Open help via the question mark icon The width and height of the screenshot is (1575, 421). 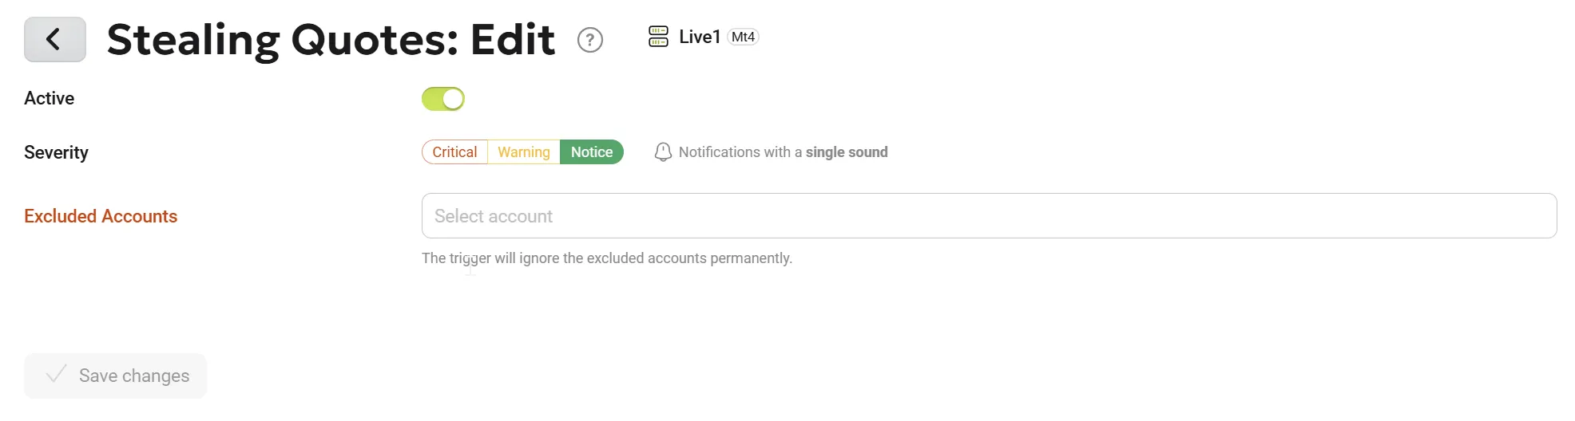coord(590,40)
